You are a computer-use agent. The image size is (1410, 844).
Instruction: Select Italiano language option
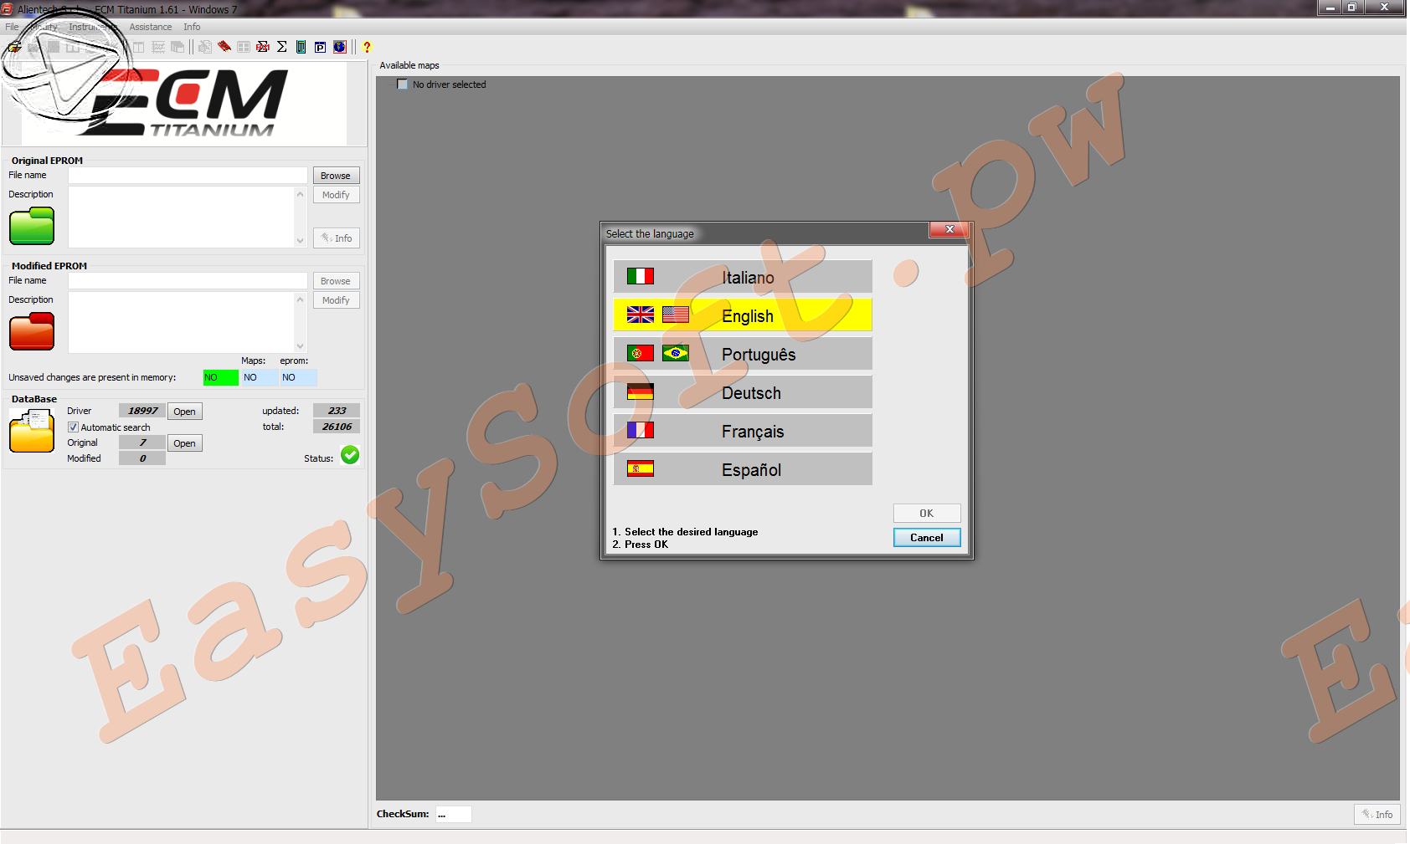click(x=743, y=276)
